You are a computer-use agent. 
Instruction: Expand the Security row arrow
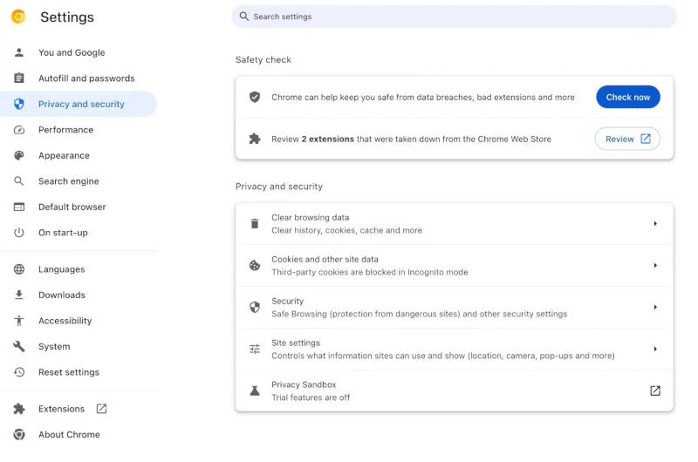pyautogui.click(x=655, y=308)
